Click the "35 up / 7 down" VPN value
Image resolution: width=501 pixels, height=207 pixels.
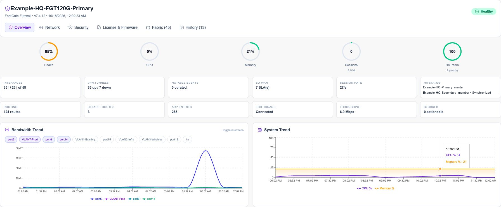click(99, 88)
